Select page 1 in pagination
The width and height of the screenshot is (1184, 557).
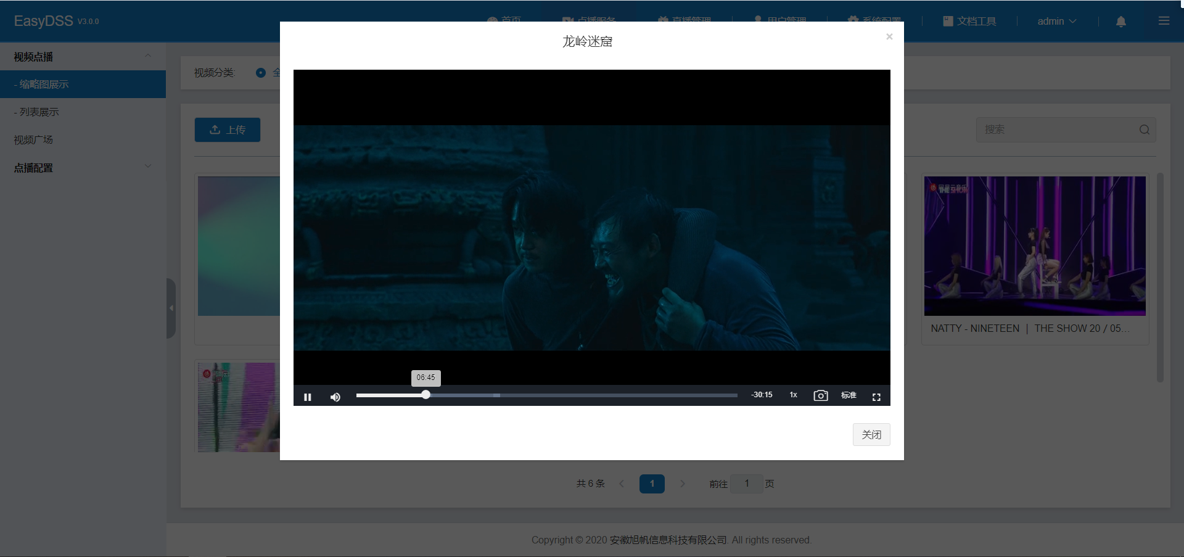652,484
